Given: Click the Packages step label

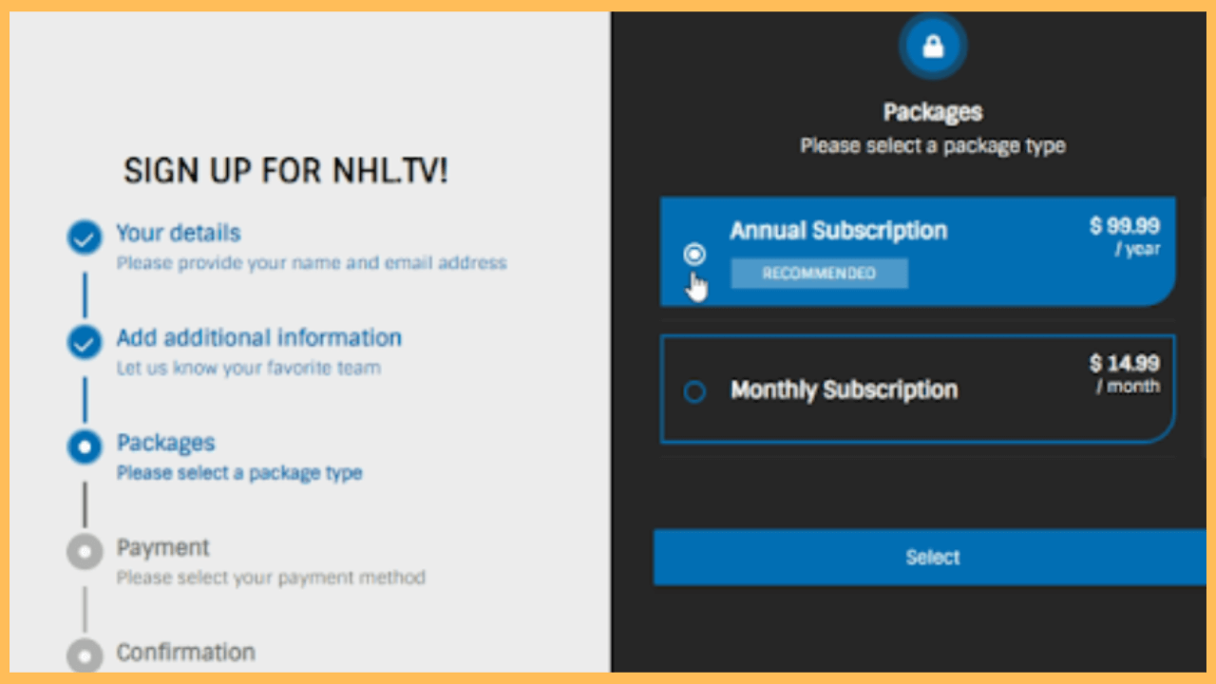Looking at the screenshot, I should tap(165, 443).
